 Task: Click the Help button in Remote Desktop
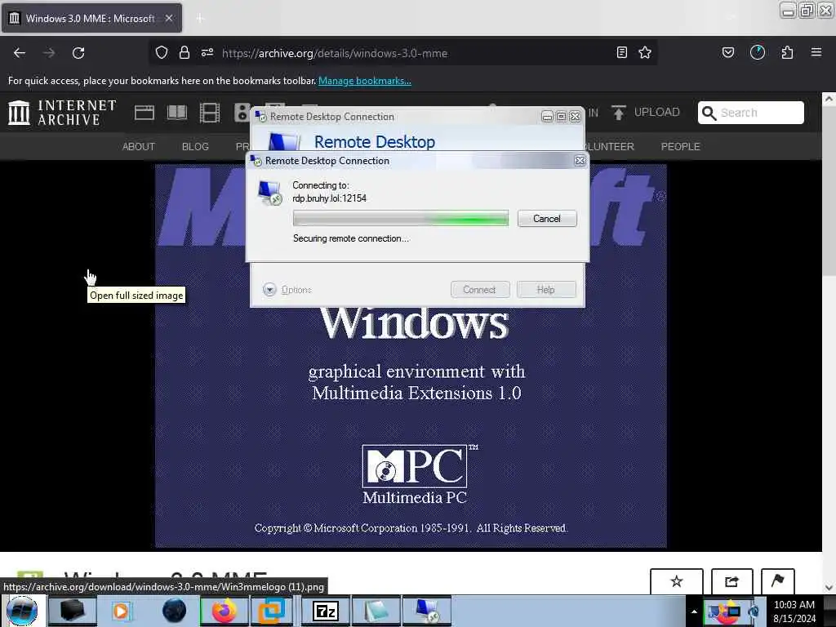[546, 290]
